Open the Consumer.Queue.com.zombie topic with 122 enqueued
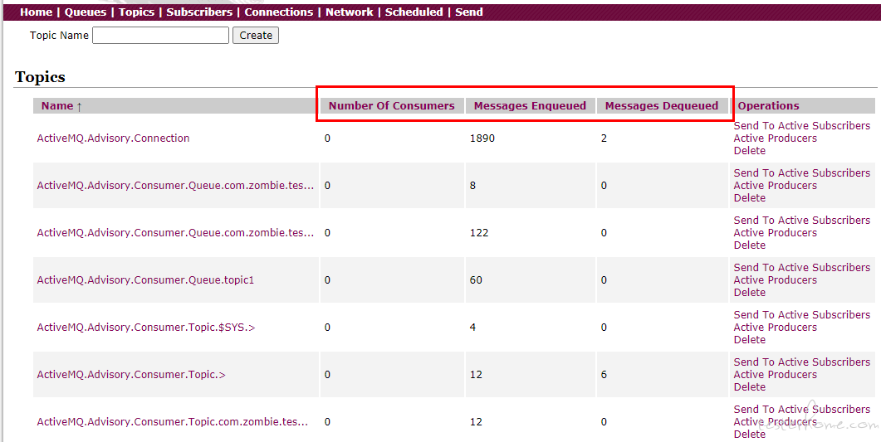This screenshot has width=881, height=442. [x=175, y=232]
